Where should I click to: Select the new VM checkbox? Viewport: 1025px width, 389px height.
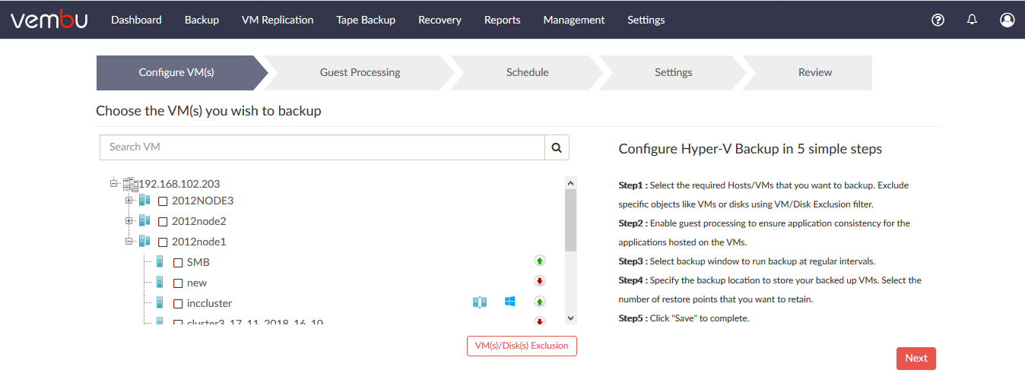pos(178,283)
